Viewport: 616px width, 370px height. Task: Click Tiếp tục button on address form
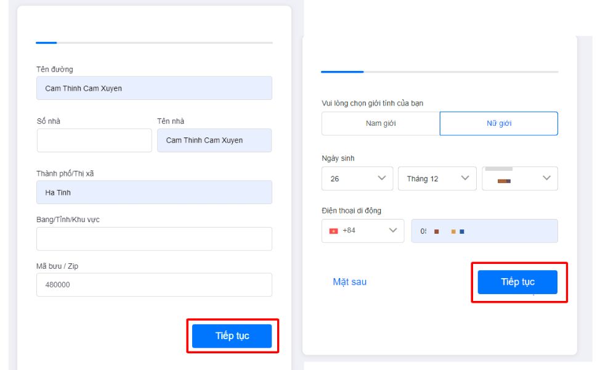point(232,336)
